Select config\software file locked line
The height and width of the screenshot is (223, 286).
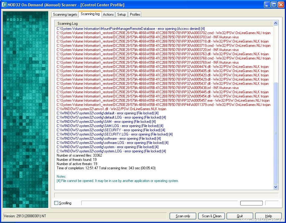coord(109,139)
